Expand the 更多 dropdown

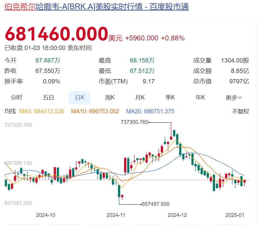tap(234, 98)
